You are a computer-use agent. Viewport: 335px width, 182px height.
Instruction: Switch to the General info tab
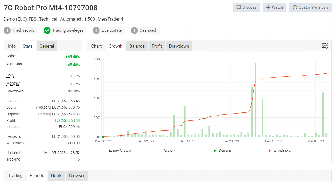tap(47, 46)
